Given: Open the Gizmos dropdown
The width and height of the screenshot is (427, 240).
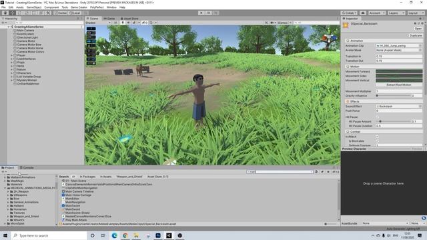Looking at the screenshot, I should point(284,23).
